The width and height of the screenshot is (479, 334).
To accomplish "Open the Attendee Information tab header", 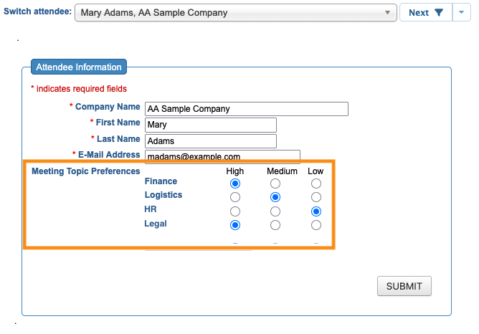I will 79,67.
